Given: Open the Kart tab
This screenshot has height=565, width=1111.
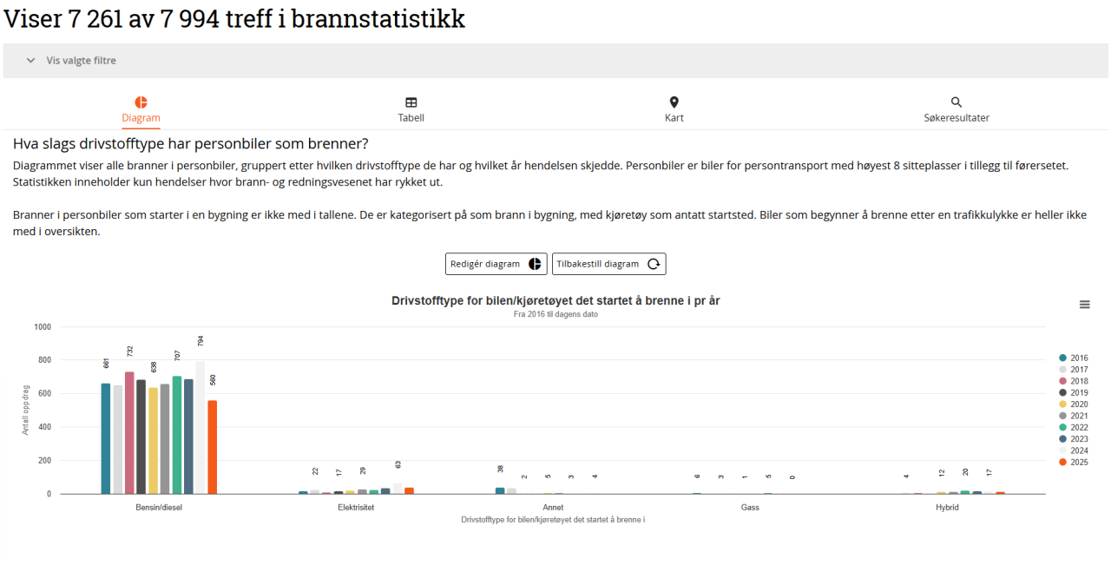Looking at the screenshot, I should [674, 117].
